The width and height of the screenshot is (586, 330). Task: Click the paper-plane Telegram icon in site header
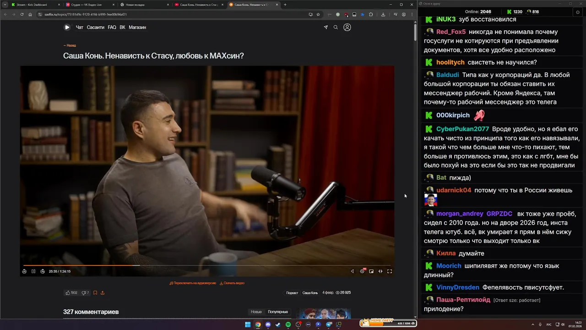326,27
